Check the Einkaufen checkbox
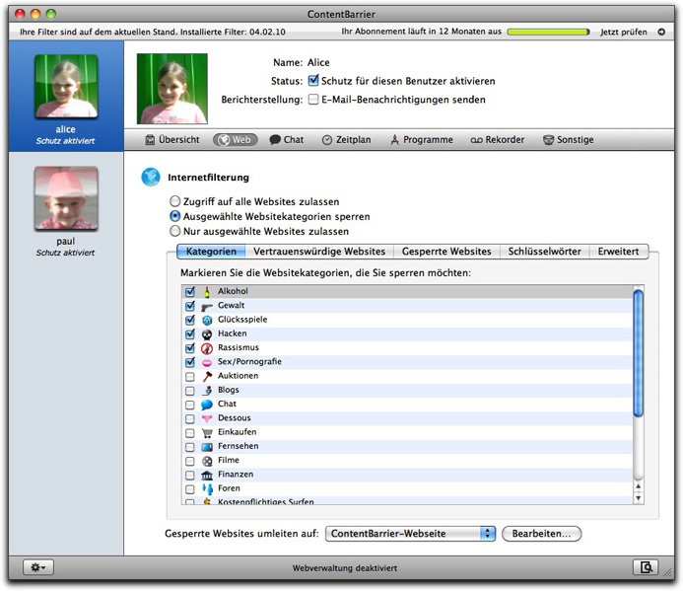 tap(190, 433)
